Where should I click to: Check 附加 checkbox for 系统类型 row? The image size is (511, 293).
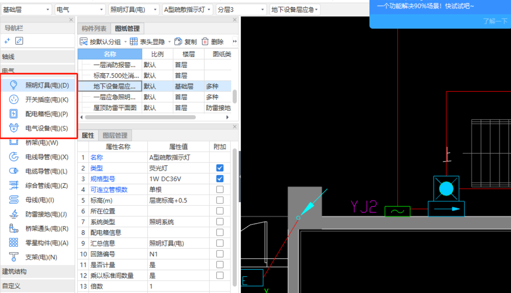[220, 221]
